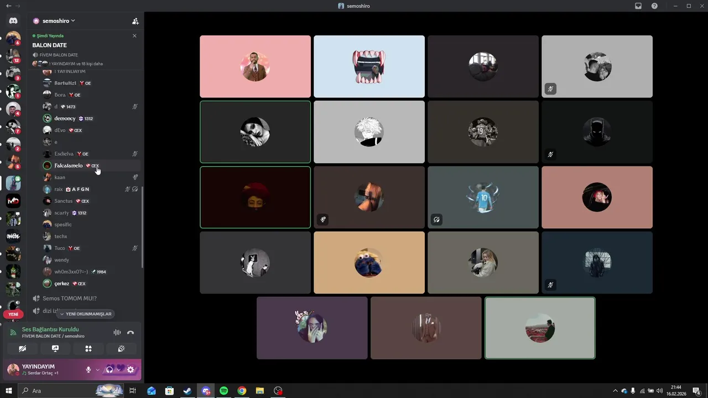The width and height of the screenshot is (708, 398).
Task: Select green-outlined red field avatar tile
Action: (540, 328)
